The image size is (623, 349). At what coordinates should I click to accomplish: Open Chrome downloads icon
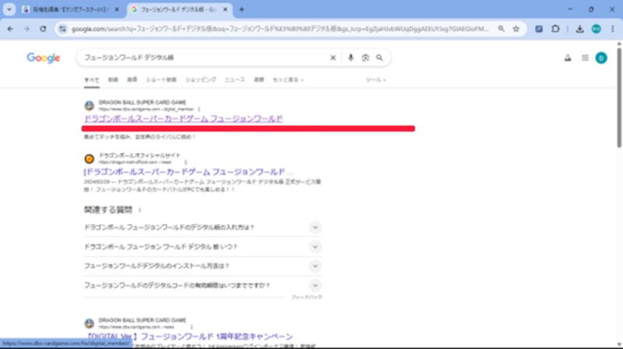tap(579, 29)
